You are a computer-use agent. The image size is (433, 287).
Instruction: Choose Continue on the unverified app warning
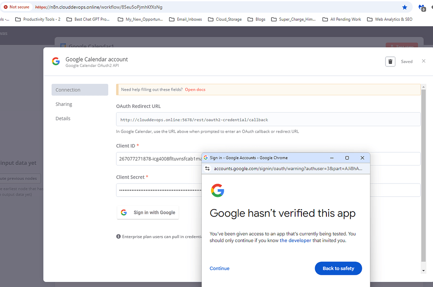pyautogui.click(x=219, y=268)
